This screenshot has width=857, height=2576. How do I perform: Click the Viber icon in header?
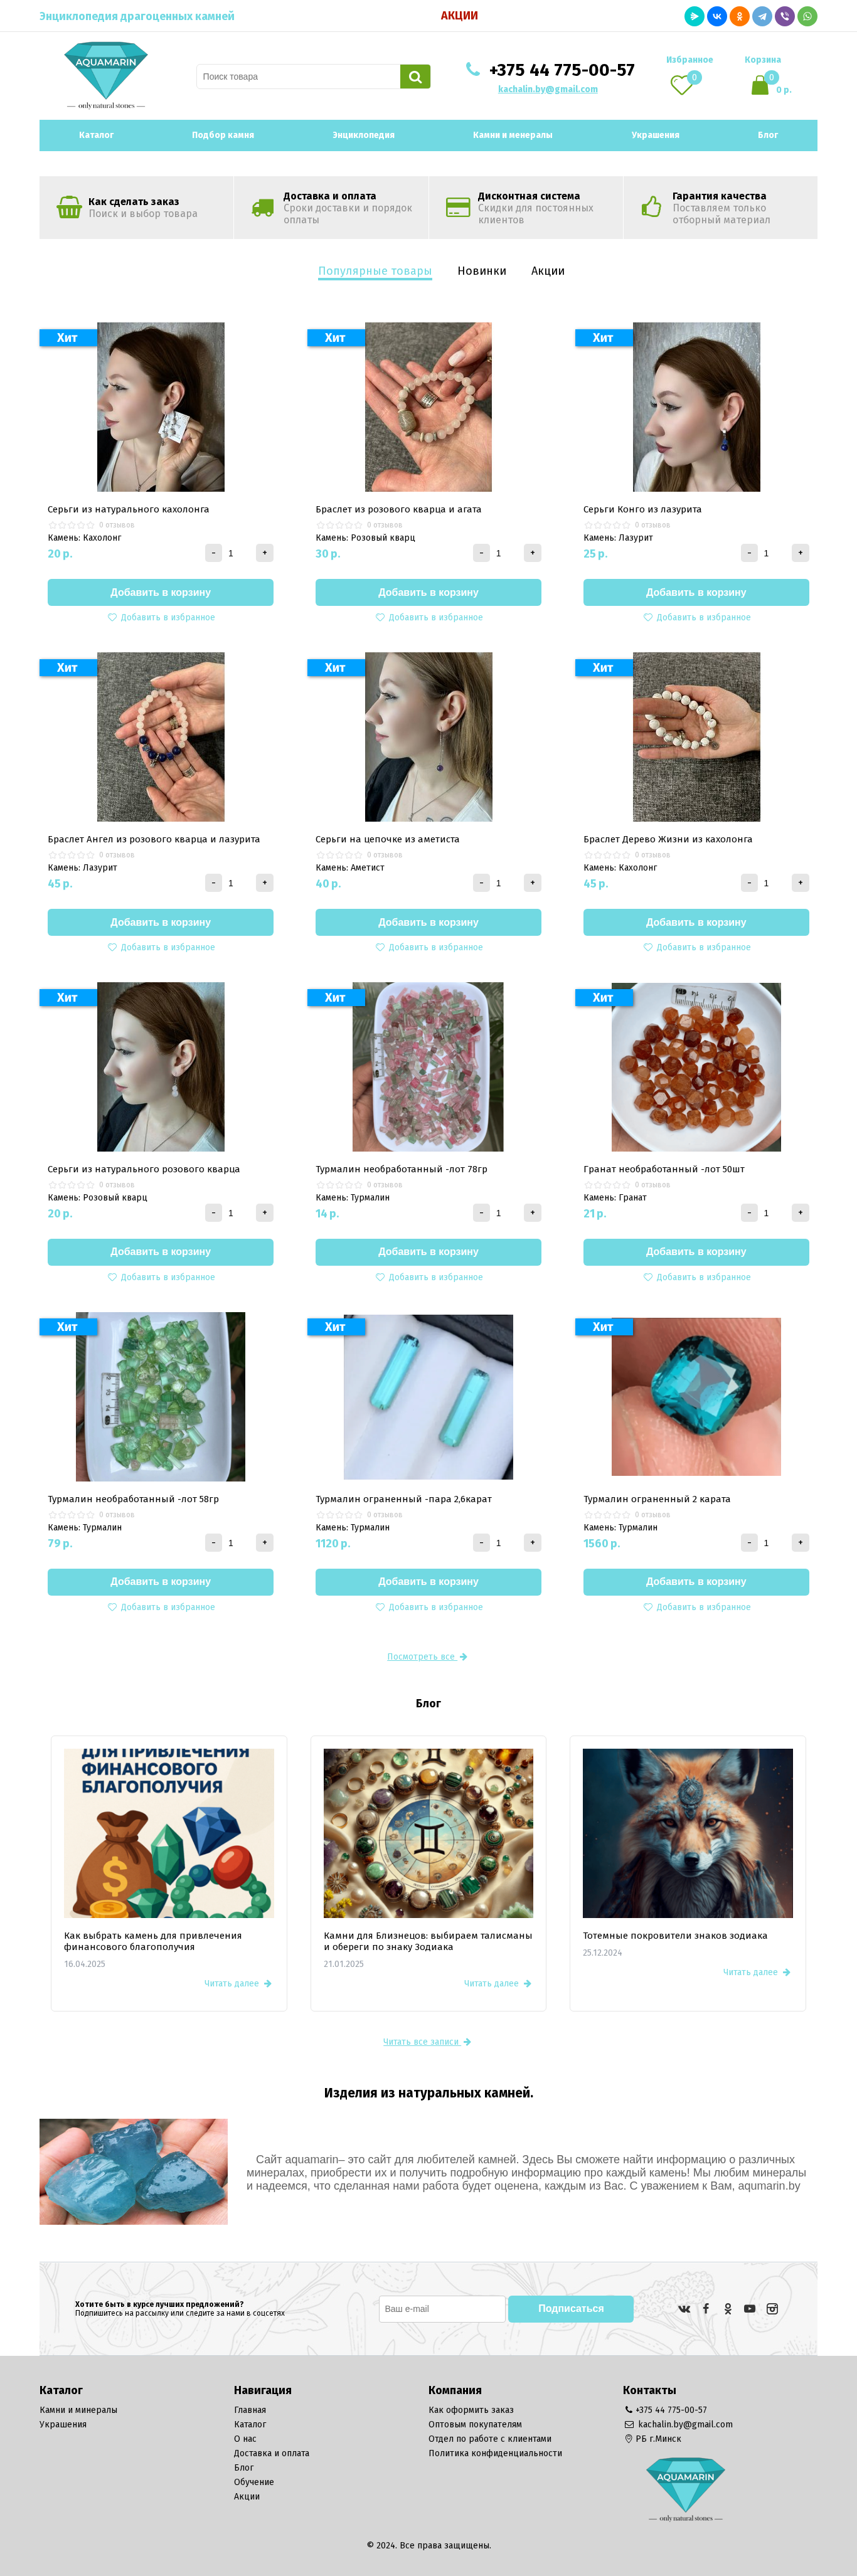(x=785, y=16)
